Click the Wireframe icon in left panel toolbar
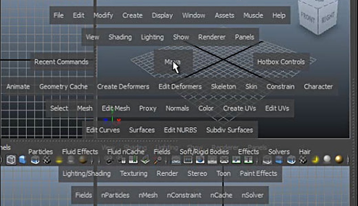 [11, 159]
